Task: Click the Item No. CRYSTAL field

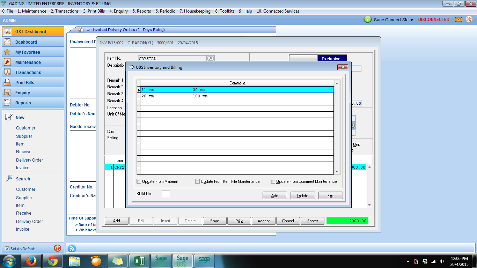Action: point(172,59)
